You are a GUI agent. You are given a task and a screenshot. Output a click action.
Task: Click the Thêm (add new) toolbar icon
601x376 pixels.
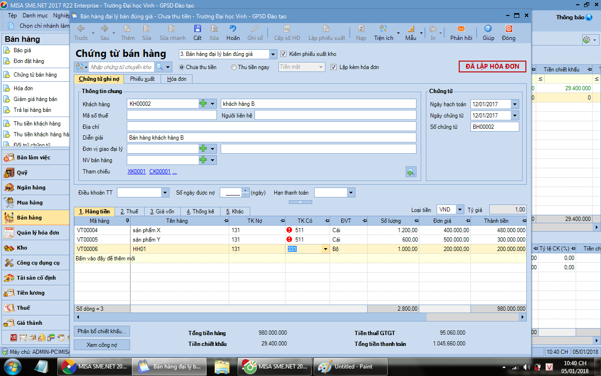click(127, 29)
